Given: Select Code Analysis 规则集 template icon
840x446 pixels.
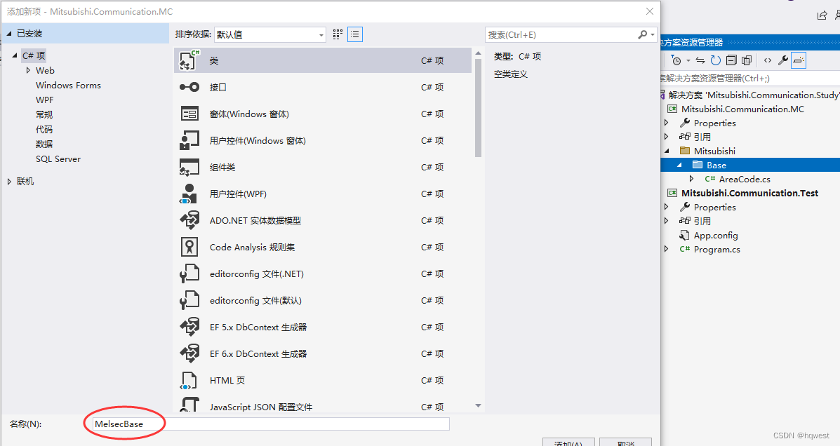Looking at the screenshot, I should click(x=189, y=247).
